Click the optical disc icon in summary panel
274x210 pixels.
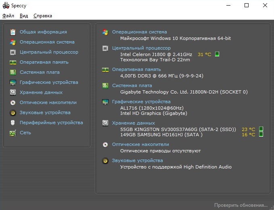point(105,145)
